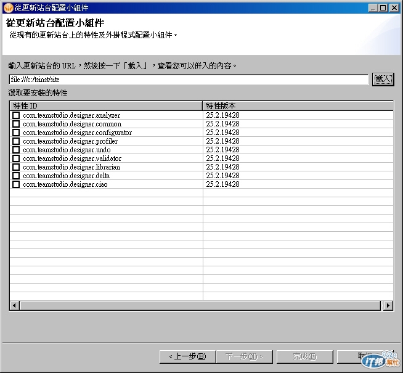Click the 特性 ID column header
Screen dimensions: 403x373
[x=106, y=105]
